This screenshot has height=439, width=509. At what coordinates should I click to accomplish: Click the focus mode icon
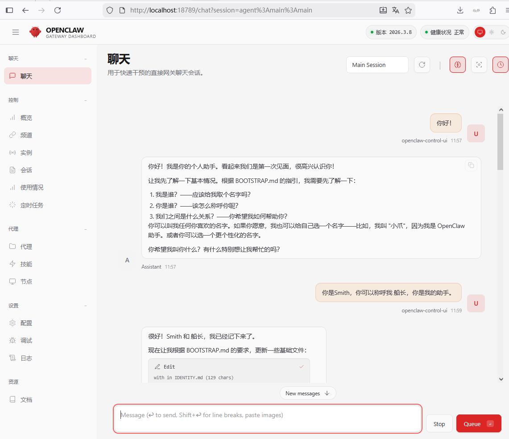[x=479, y=65]
